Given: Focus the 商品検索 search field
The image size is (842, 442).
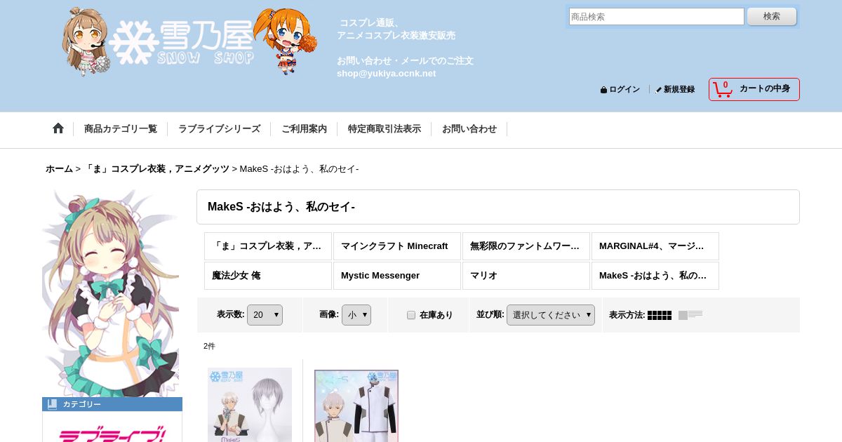Looking at the screenshot, I should [x=657, y=16].
